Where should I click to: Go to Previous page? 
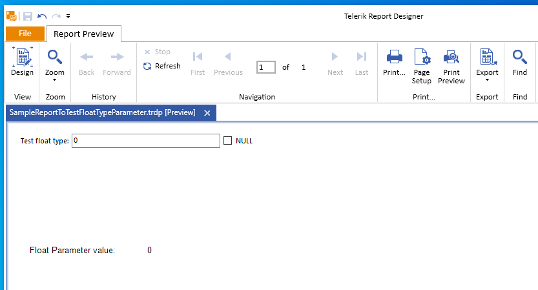pyautogui.click(x=228, y=64)
